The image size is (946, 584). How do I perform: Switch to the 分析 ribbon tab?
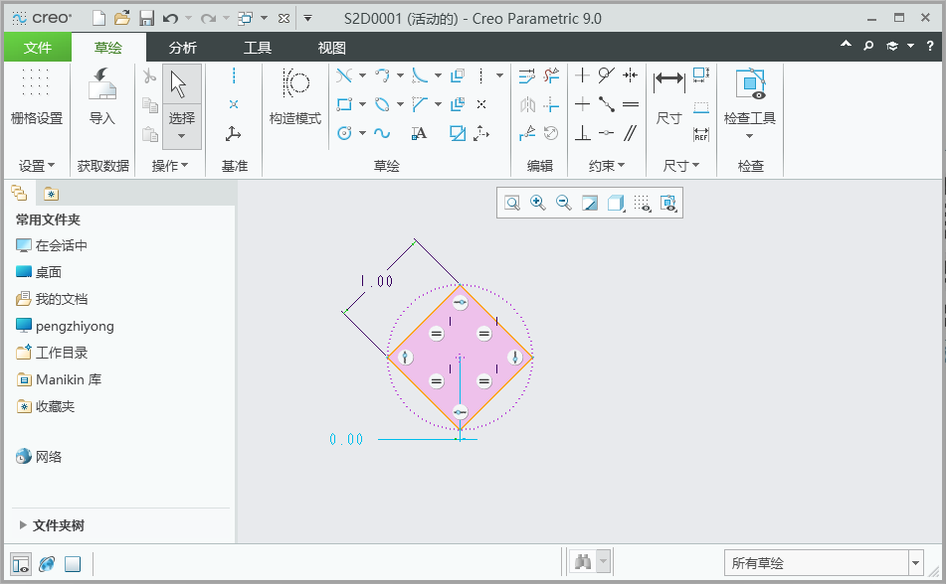tap(183, 48)
